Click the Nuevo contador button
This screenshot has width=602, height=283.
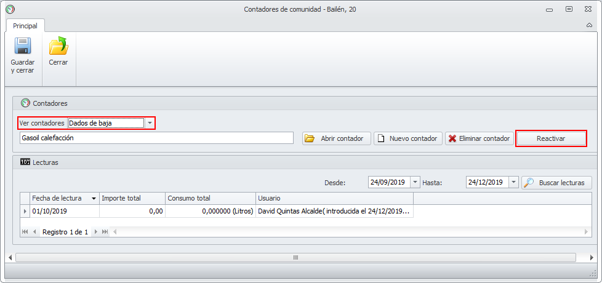click(408, 138)
